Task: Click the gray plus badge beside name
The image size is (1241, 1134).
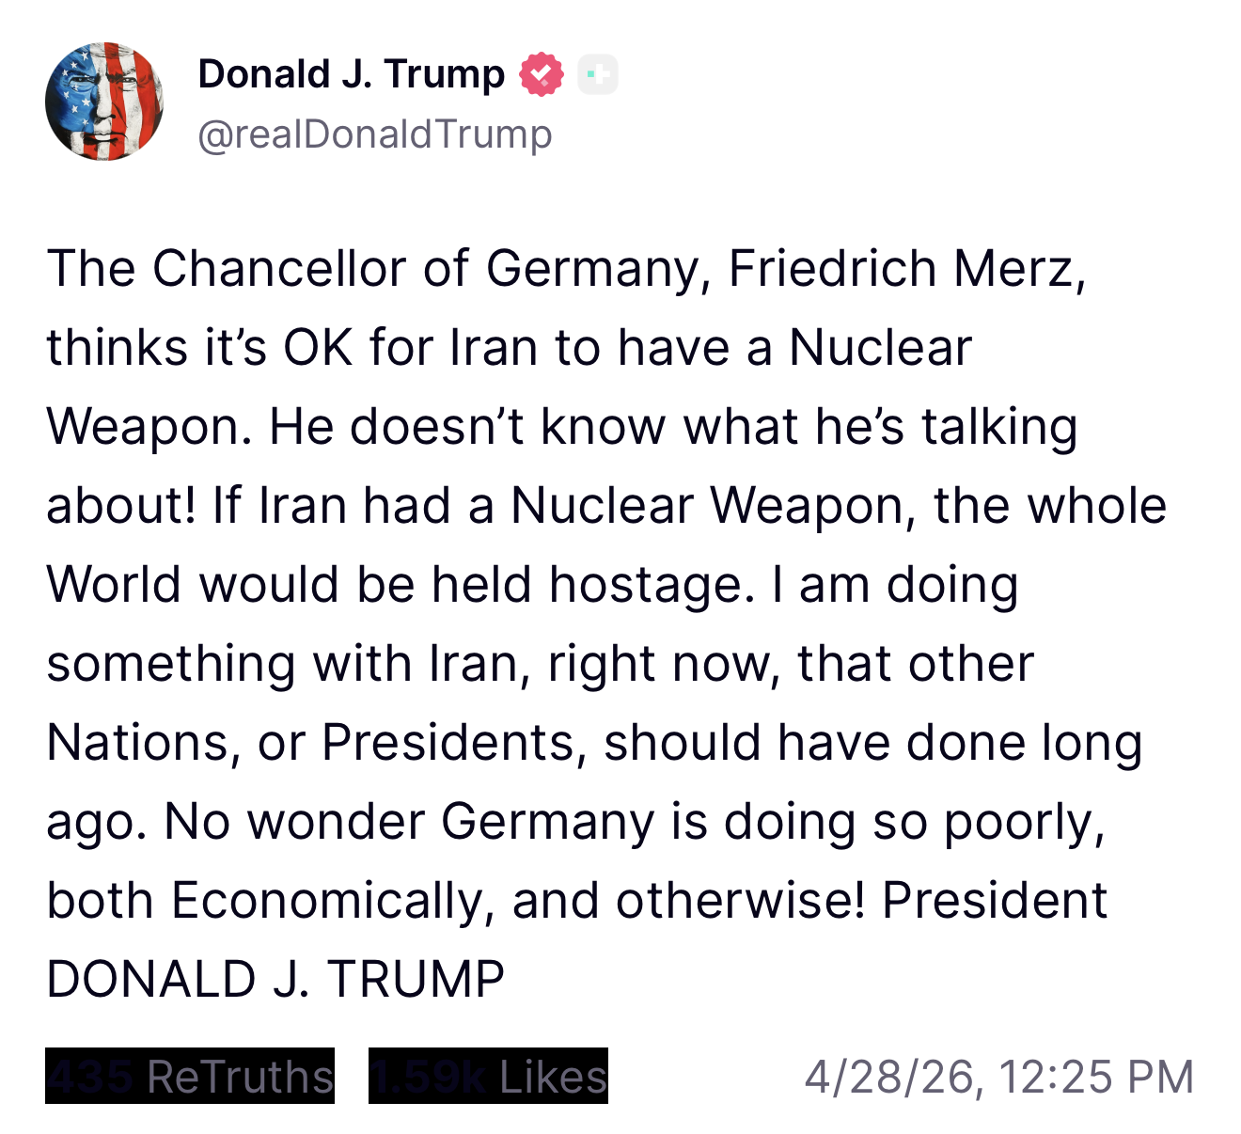Action: [x=598, y=74]
